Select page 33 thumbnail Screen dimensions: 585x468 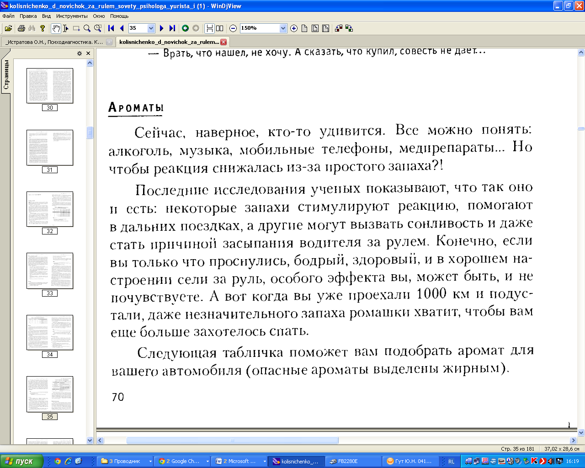pos(50,271)
